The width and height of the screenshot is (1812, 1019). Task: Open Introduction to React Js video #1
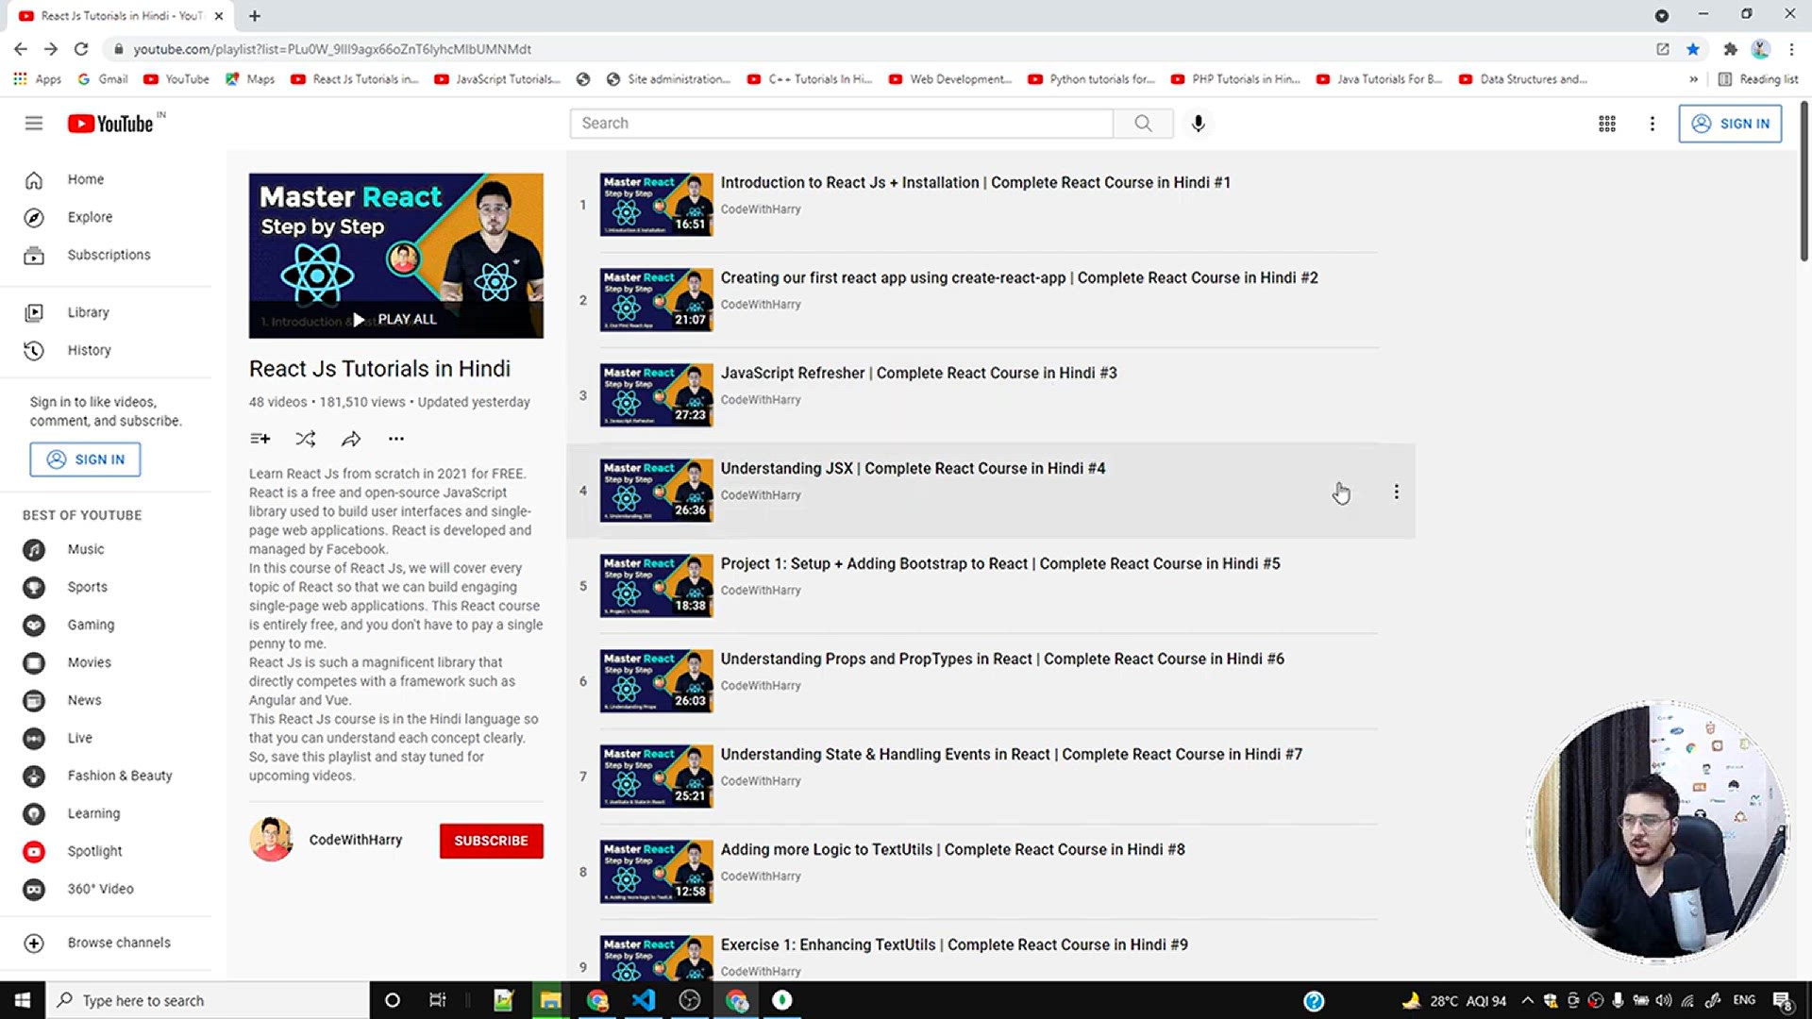[975, 183]
